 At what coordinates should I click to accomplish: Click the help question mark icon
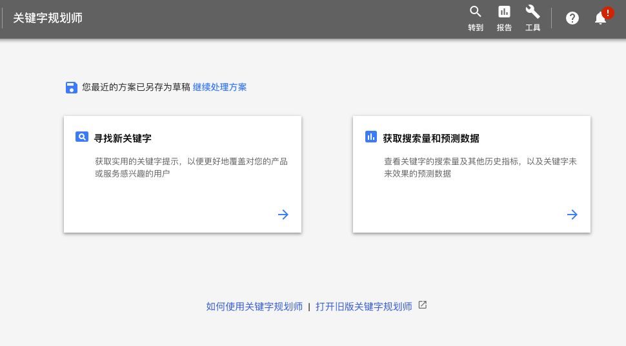pos(572,18)
